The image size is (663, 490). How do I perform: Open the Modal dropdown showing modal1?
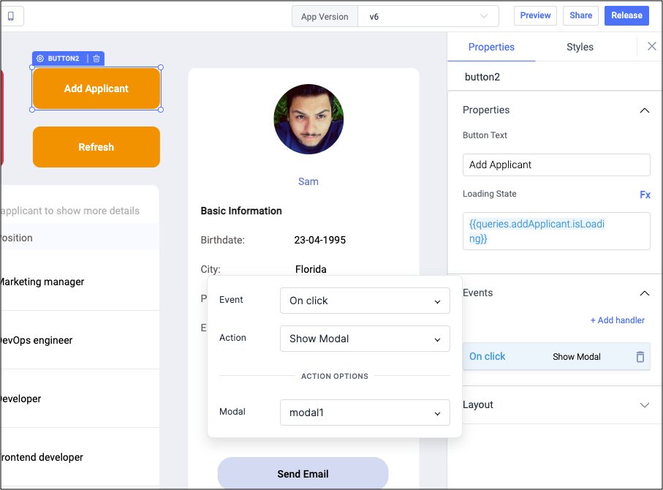364,412
